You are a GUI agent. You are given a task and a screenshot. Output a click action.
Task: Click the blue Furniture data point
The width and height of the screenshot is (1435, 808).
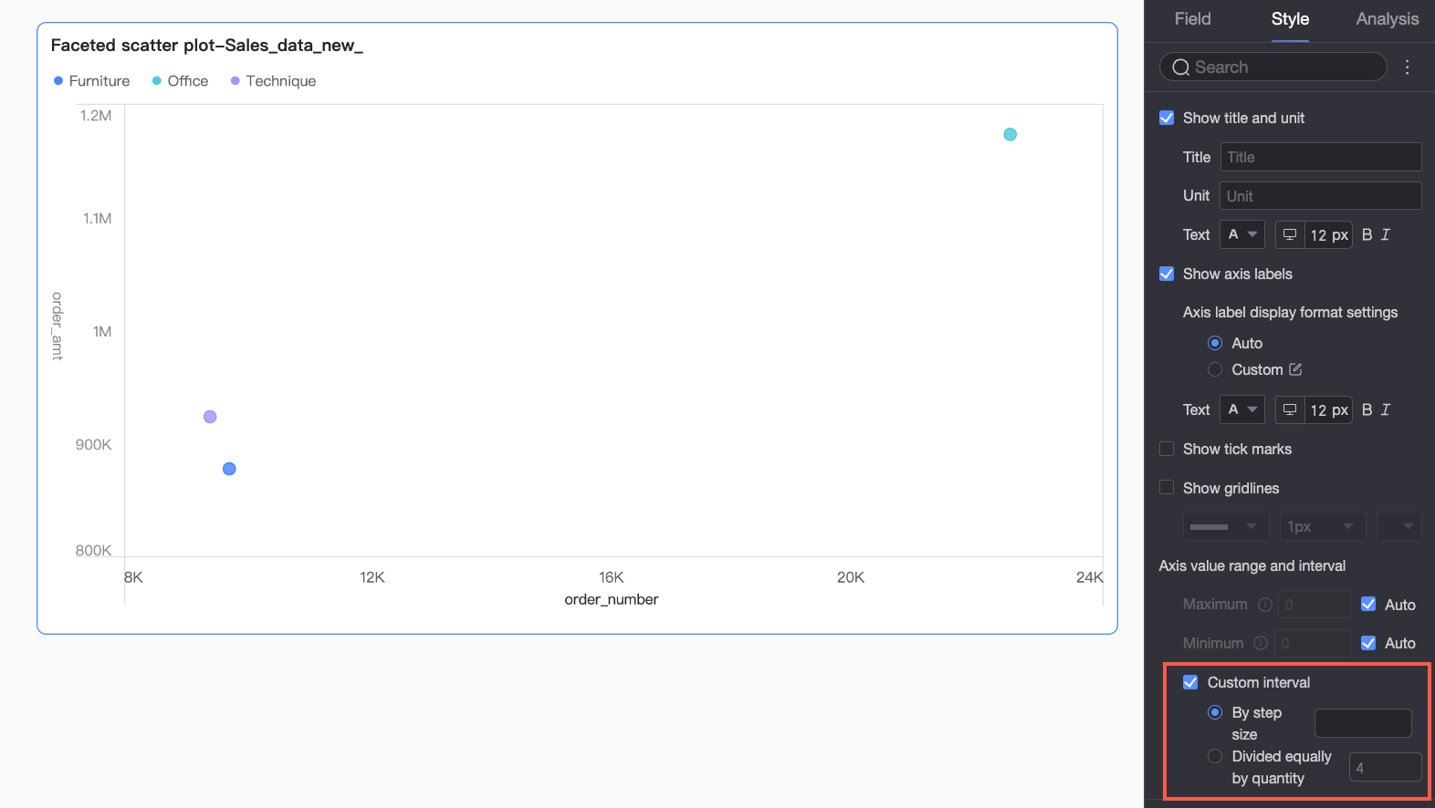(229, 469)
